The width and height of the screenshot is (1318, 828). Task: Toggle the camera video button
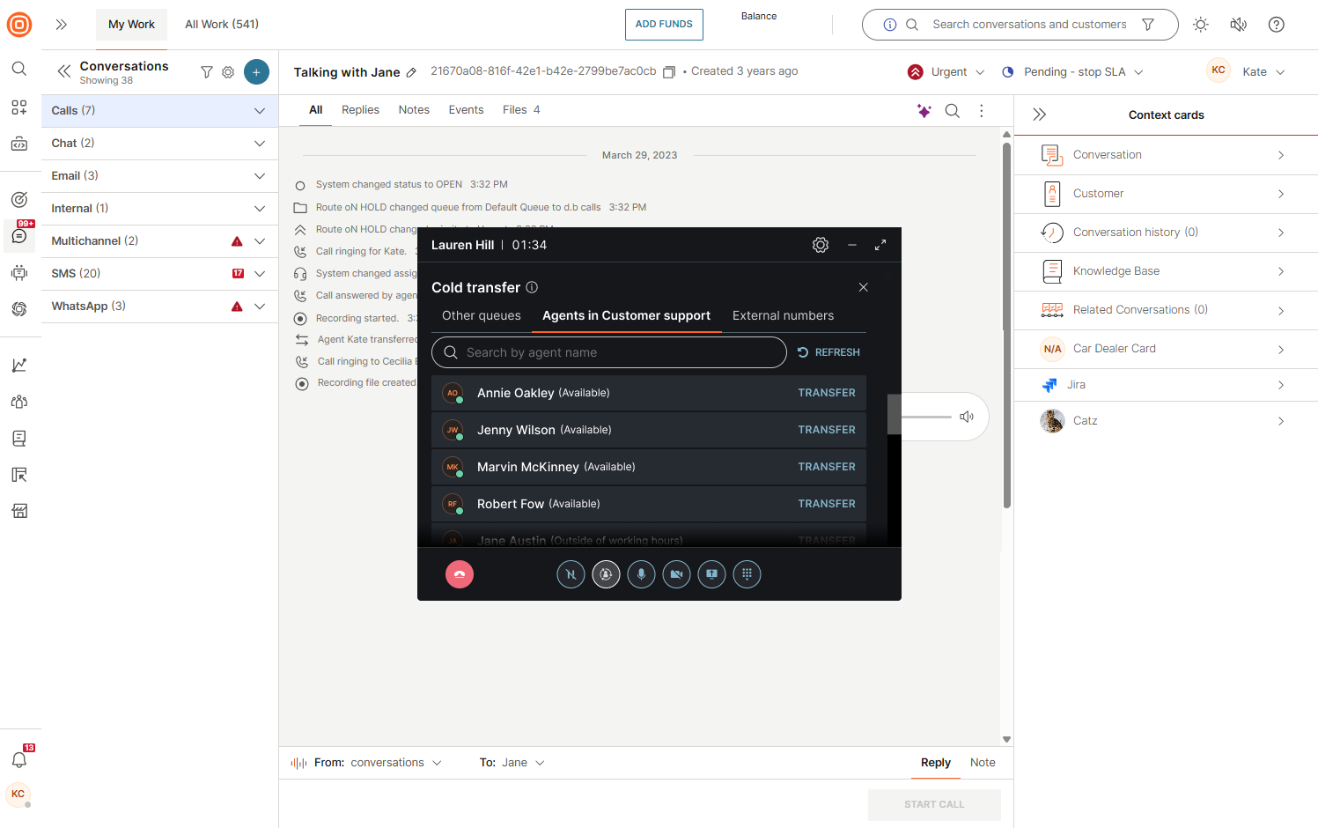click(676, 574)
